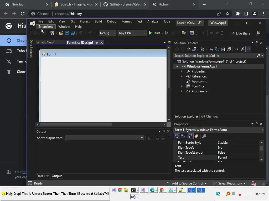Click the View Code angle brackets icon
Image resolution: width=269 pixels, height=201 pixels.
click(237, 49)
